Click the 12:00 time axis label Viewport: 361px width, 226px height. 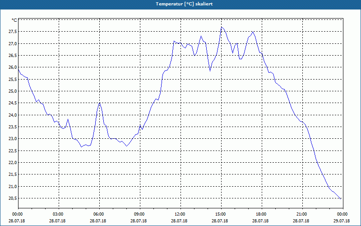pos(179,214)
